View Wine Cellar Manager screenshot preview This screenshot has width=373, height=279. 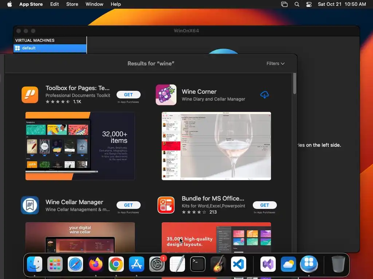coord(80,237)
